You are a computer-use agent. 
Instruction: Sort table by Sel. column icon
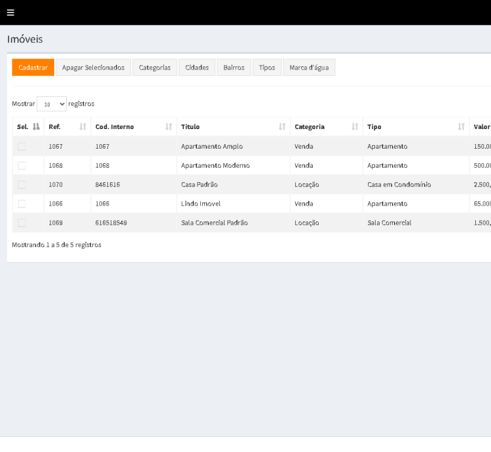(x=37, y=127)
